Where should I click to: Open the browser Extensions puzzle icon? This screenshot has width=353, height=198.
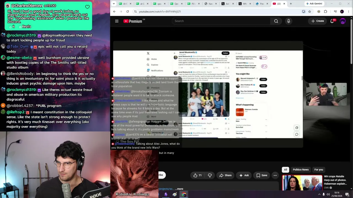(x=325, y=12)
